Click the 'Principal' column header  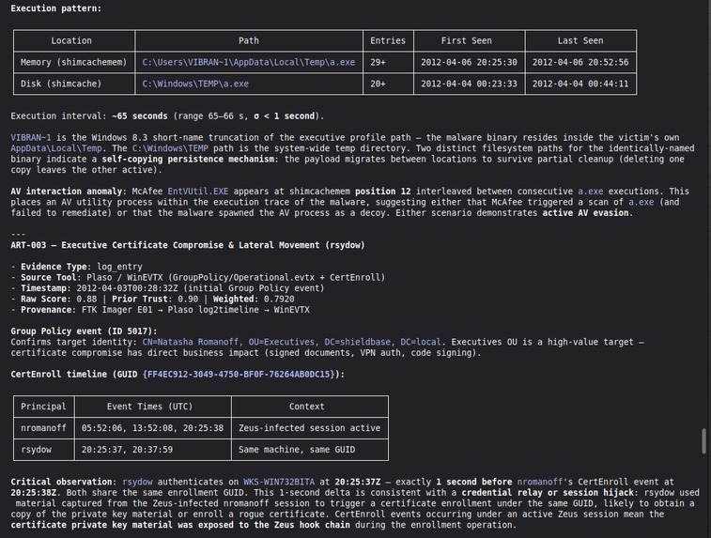tap(43, 407)
